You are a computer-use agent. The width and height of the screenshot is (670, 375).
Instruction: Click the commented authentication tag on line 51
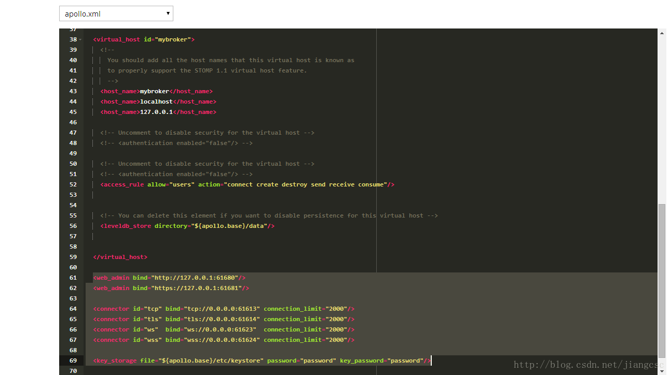[x=176, y=174]
